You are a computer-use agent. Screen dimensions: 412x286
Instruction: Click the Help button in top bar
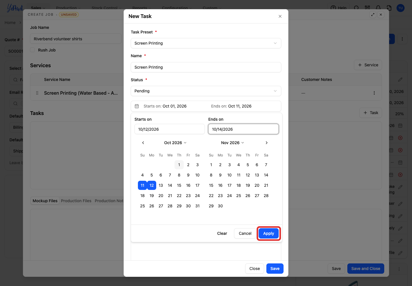338,8
